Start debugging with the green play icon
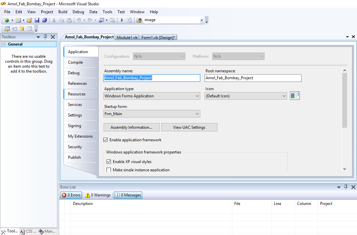This screenshot has height=235, width=357. [x=122, y=20]
